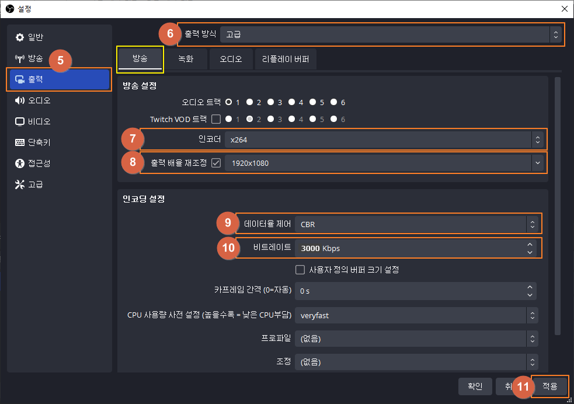The height and width of the screenshot is (404, 574).
Task: Click the 출력 monitor icon in sidebar
Action: click(19, 79)
